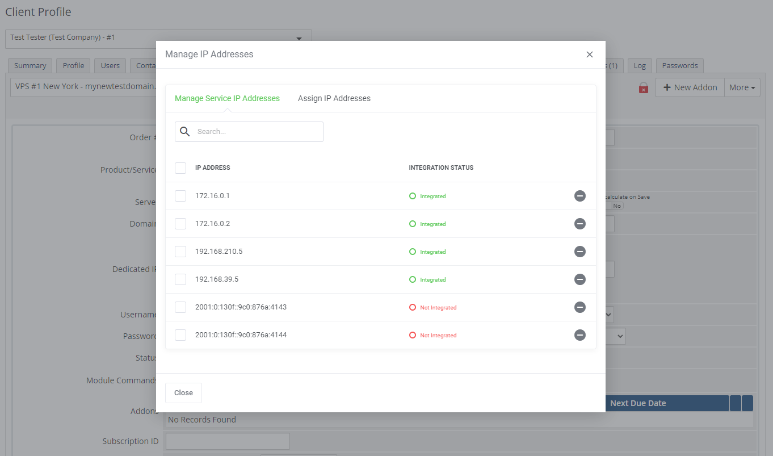Check the box for 172.16.0.2
Screen dimensions: 773x456
(180, 223)
